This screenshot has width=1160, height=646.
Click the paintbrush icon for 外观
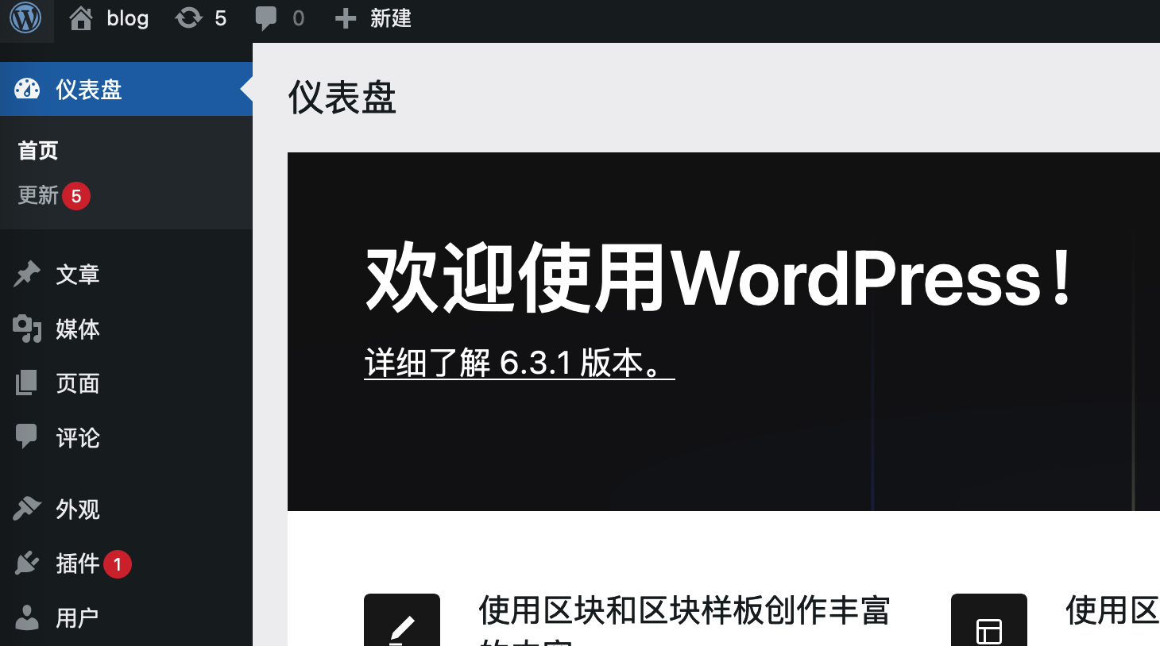(x=27, y=508)
